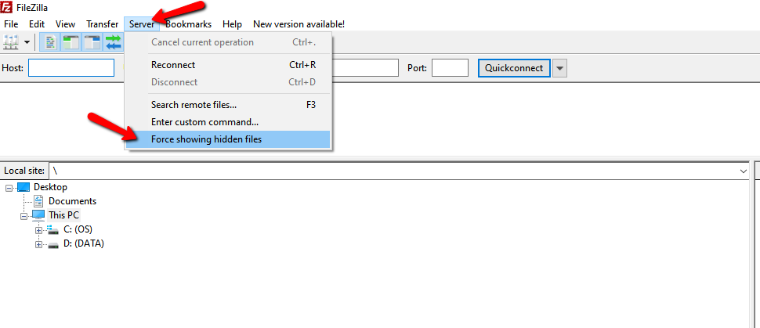Click in the Port input field
The image size is (760, 328).
pyautogui.click(x=450, y=68)
